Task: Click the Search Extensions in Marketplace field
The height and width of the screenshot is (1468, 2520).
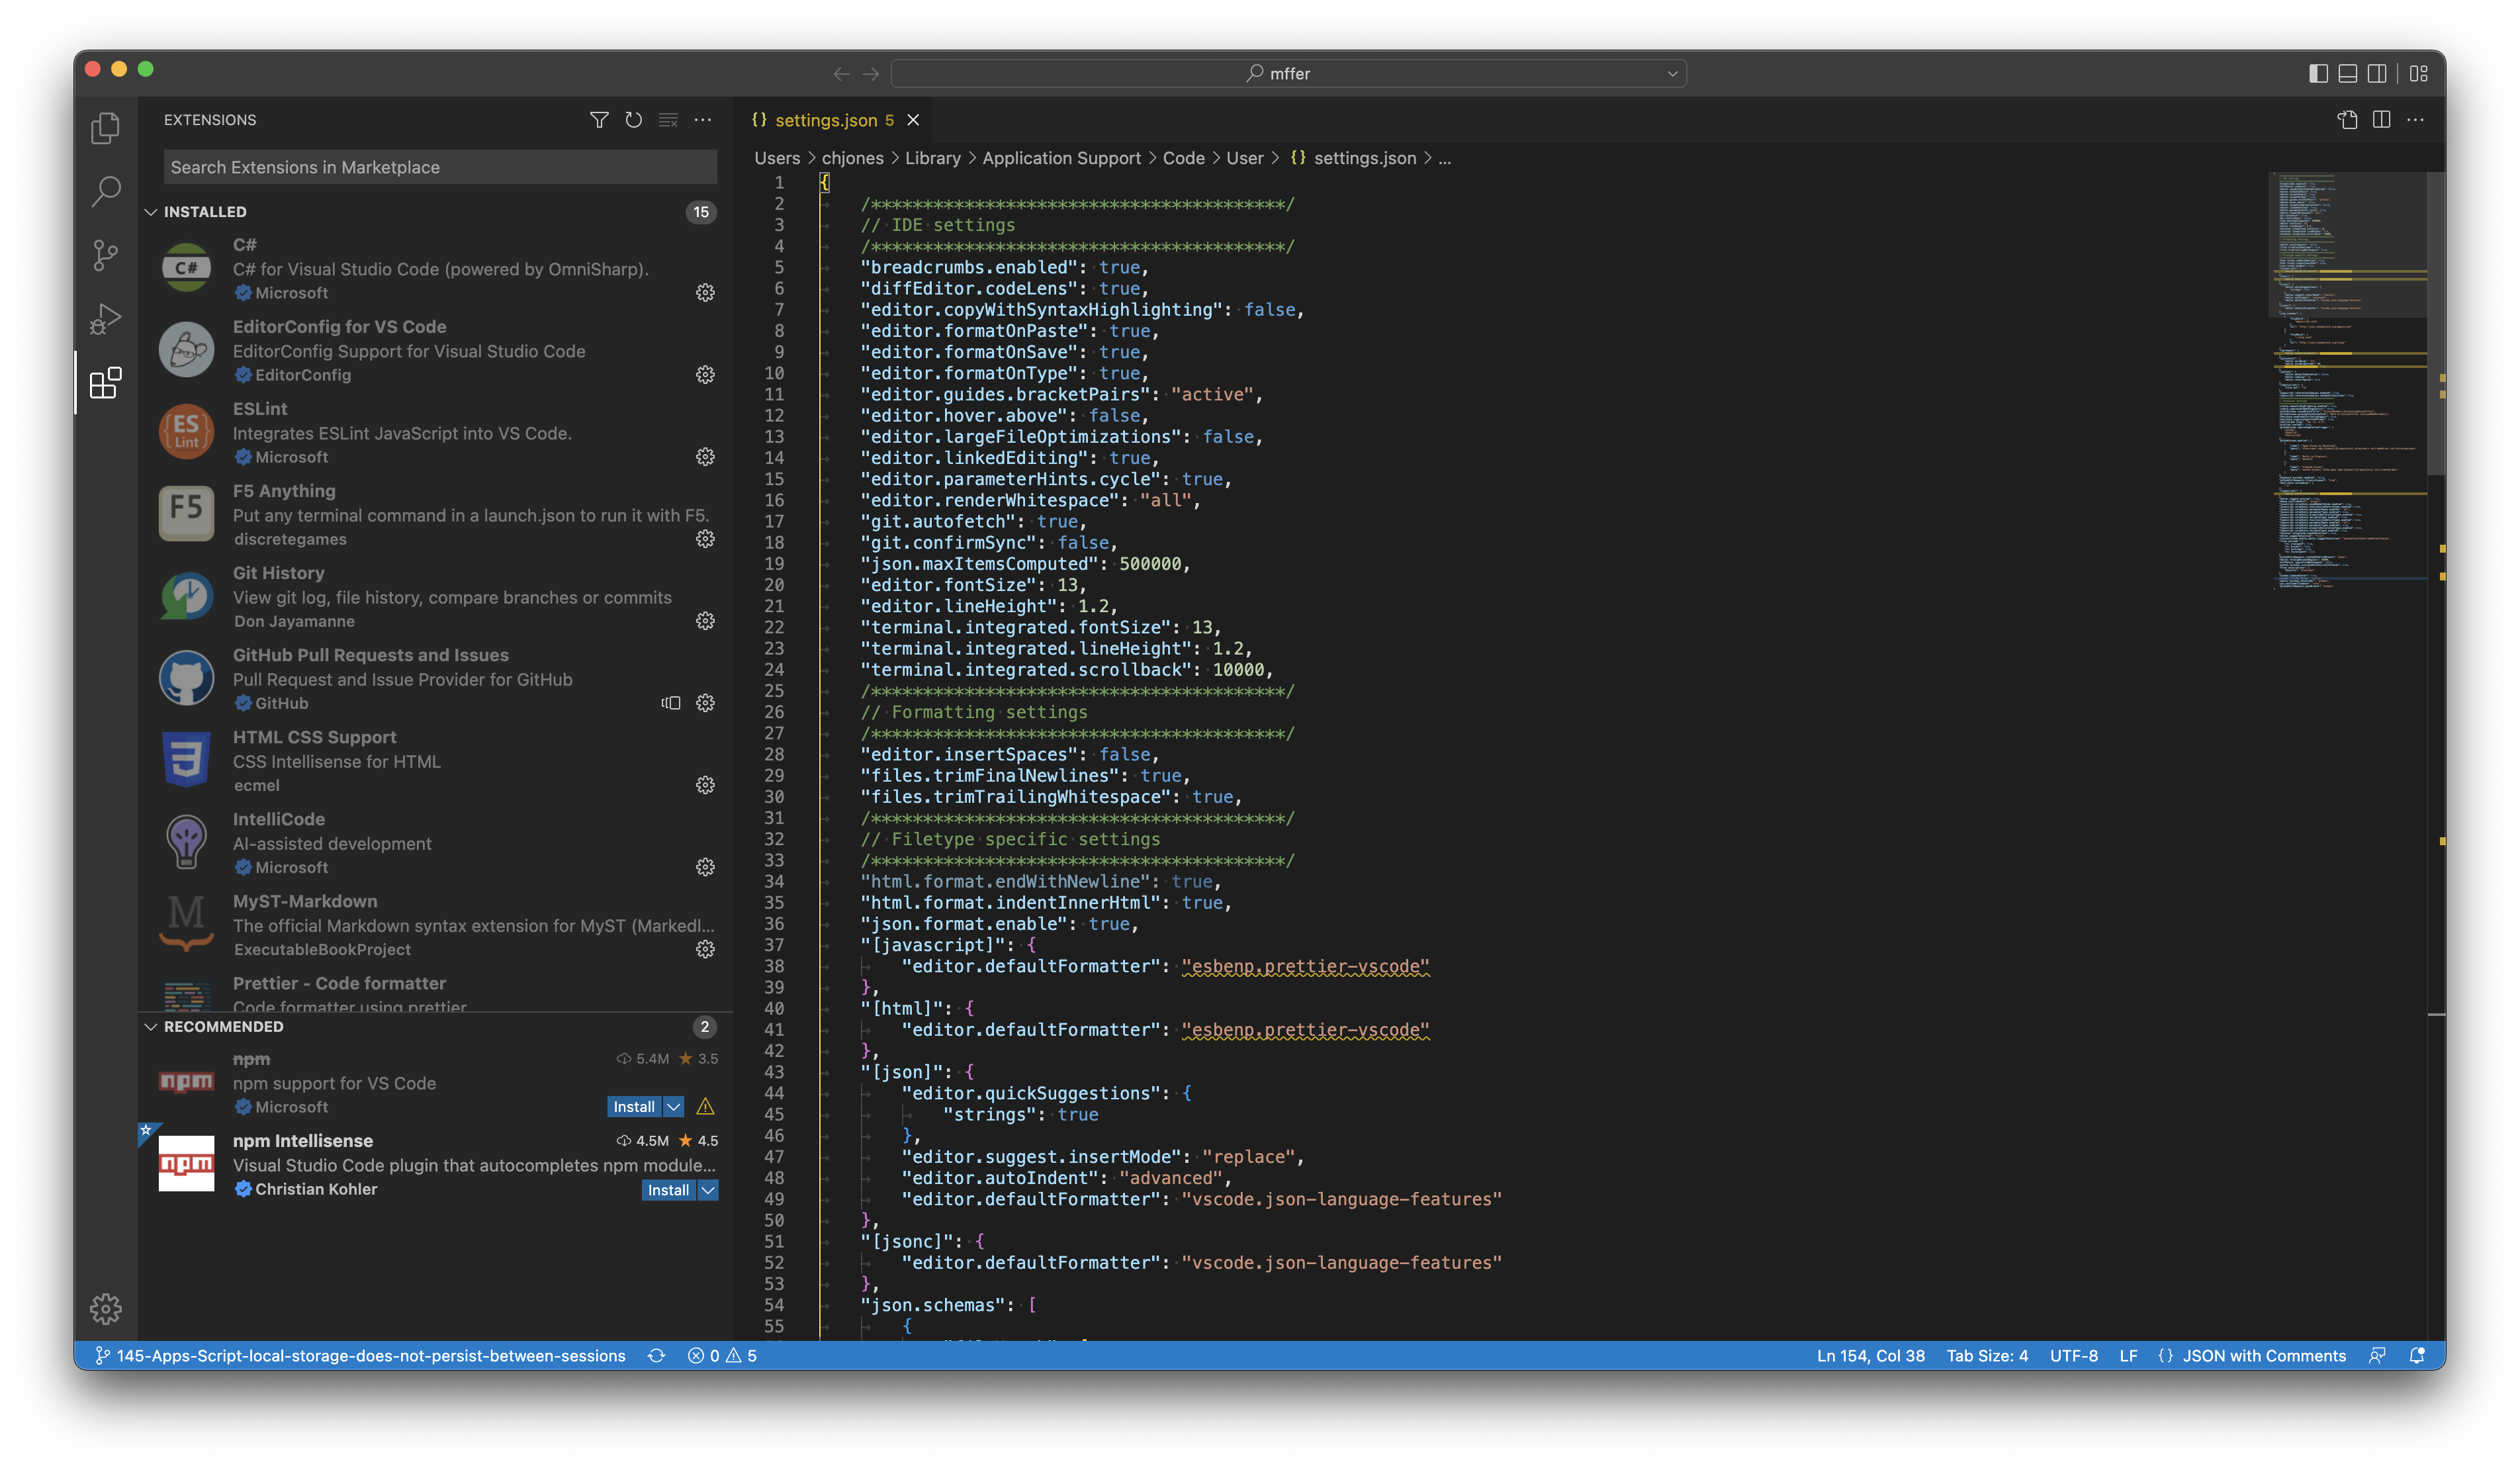Action: click(x=440, y=167)
